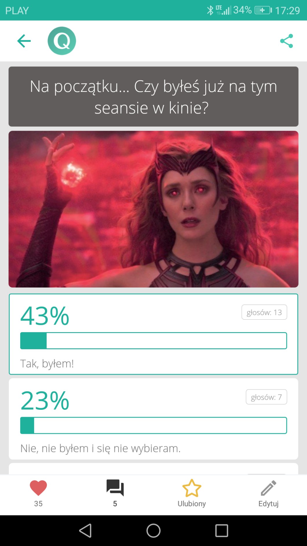Tap the question header text box
This screenshot has width=307, height=546.
[x=153, y=97]
